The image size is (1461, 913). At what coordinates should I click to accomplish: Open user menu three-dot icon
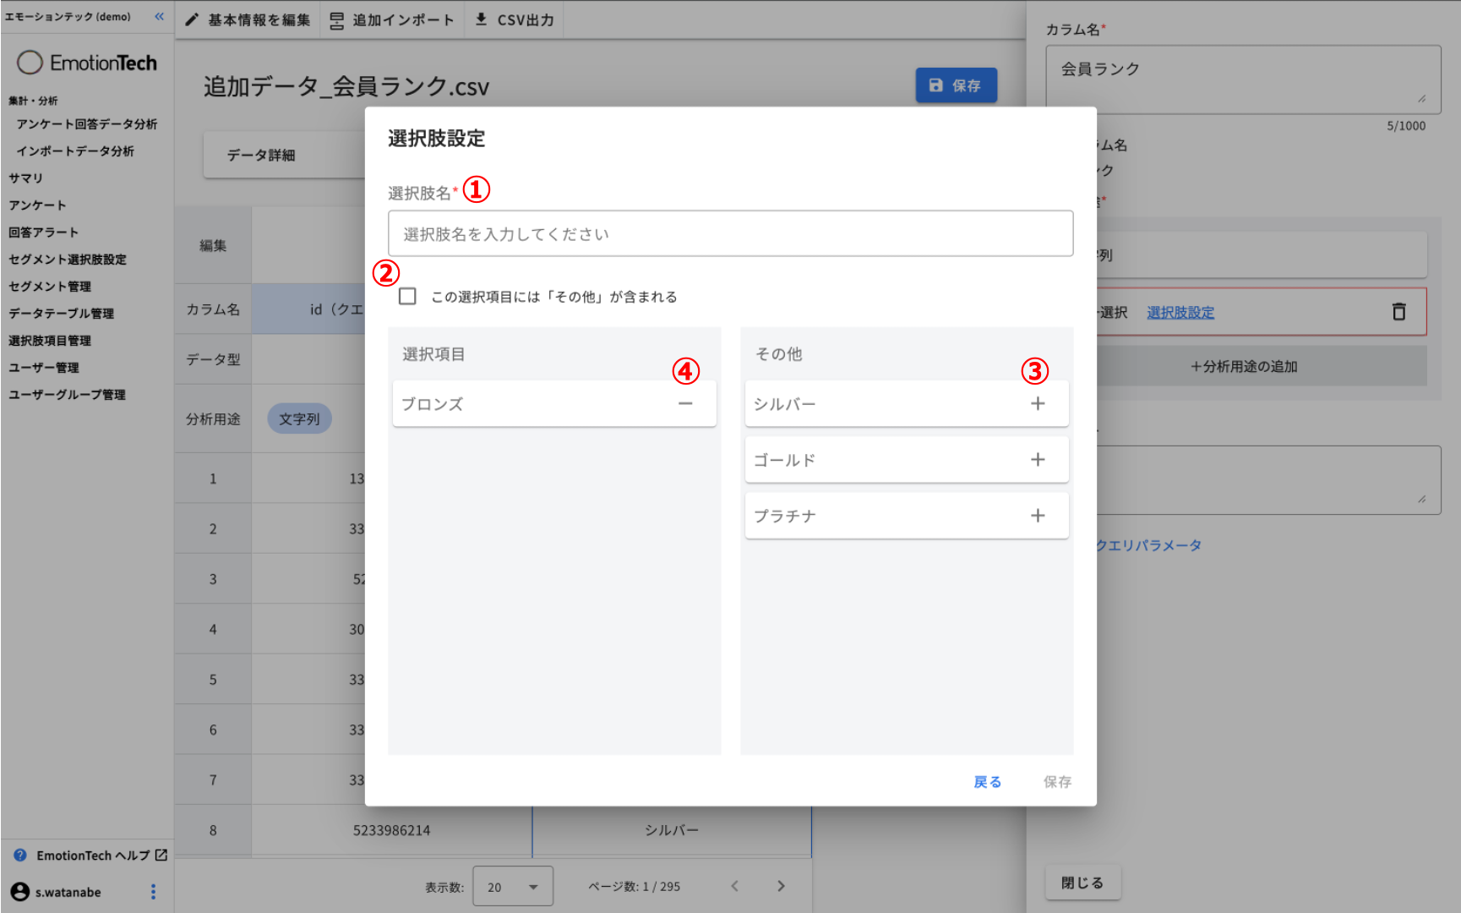click(153, 892)
